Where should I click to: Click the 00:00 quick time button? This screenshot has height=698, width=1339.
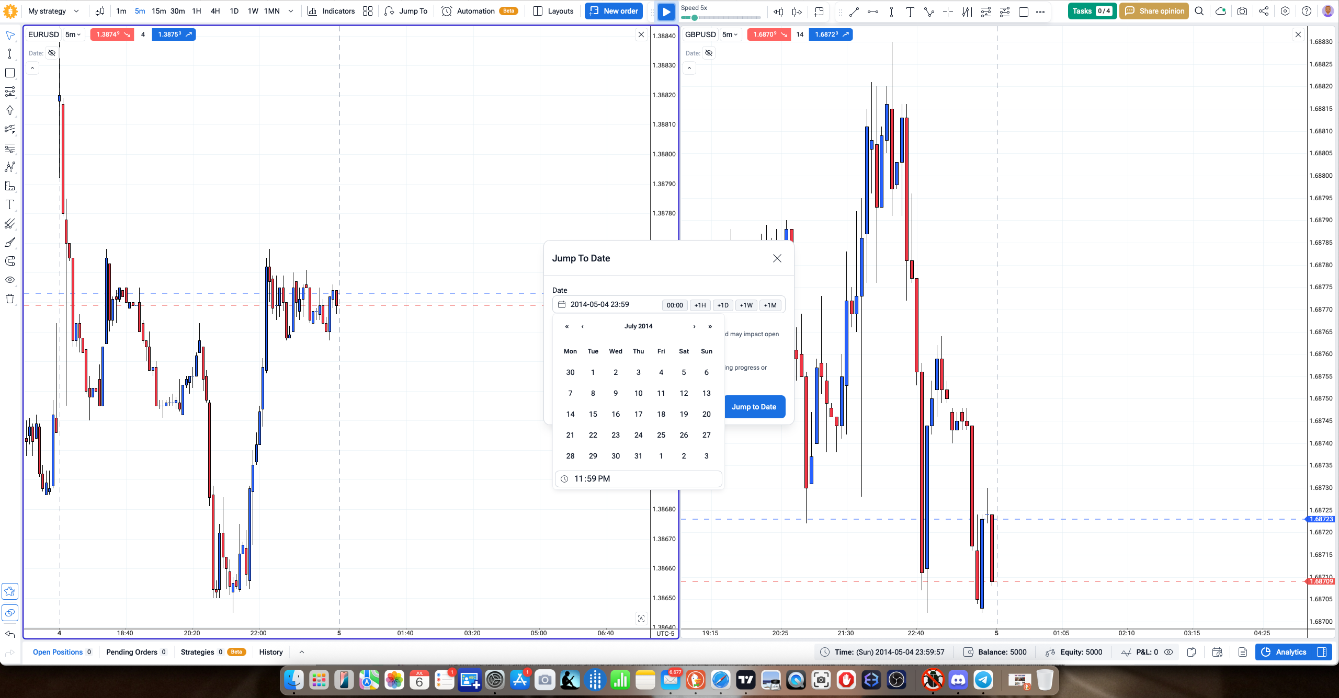(x=675, y=305)
